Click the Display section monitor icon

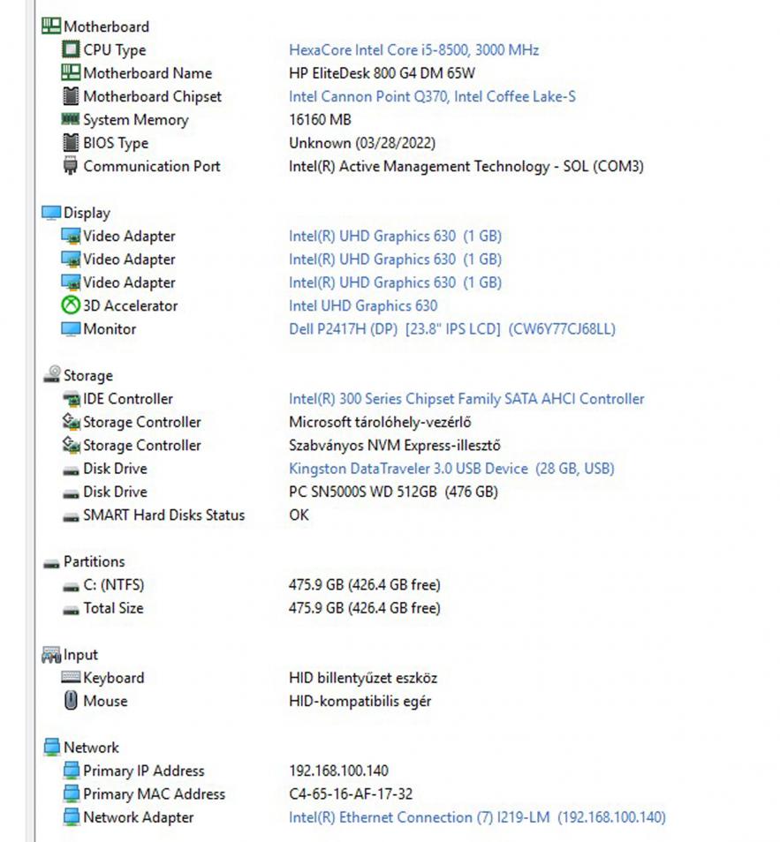(x=51, y=213)
